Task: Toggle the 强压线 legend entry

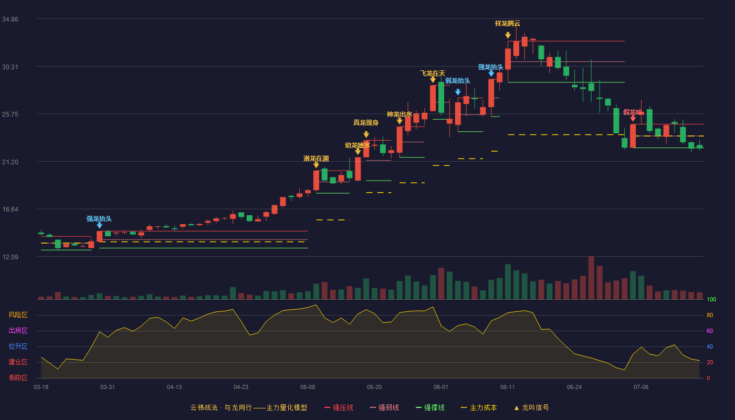Action: click(x=339, y=407)
